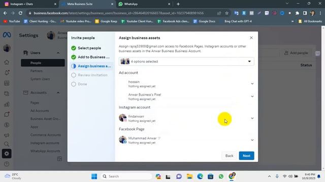Open Bing Chat with GPT-4 bookmark
Image resolution: width=325 pixels, height=182 pixels.
click(238, 21)
